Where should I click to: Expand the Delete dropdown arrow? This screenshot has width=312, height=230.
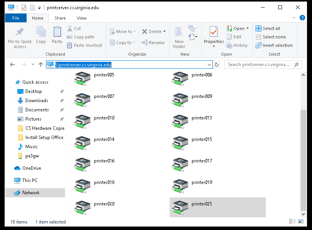(165, 31)
